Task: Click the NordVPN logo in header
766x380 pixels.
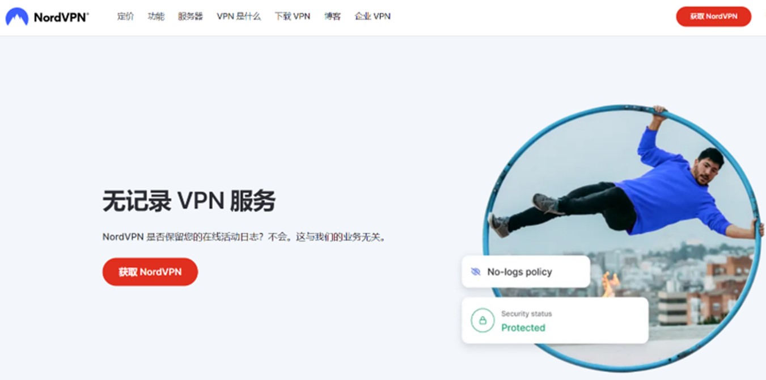Action: [x=47, y=17]
